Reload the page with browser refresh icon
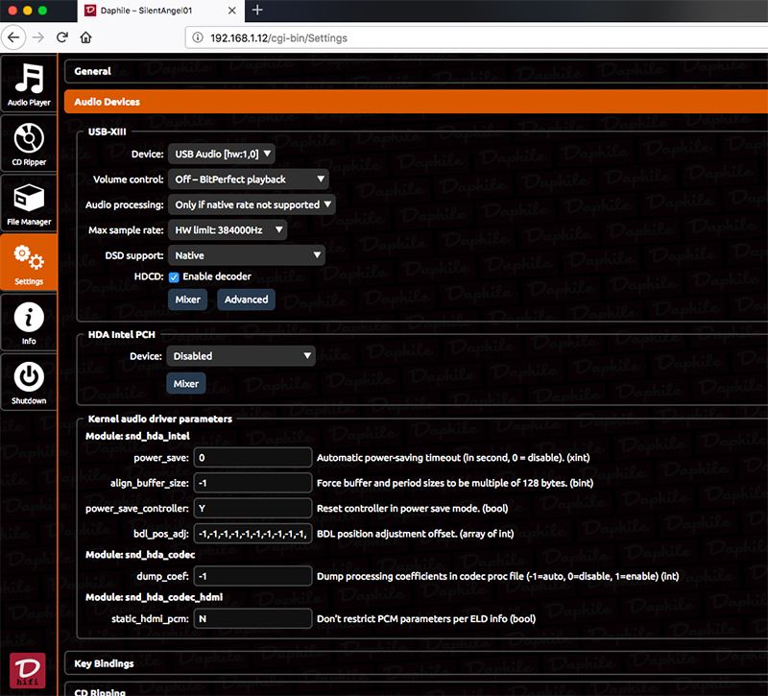This screenshot has width=768, height=696. coord(62,38)
